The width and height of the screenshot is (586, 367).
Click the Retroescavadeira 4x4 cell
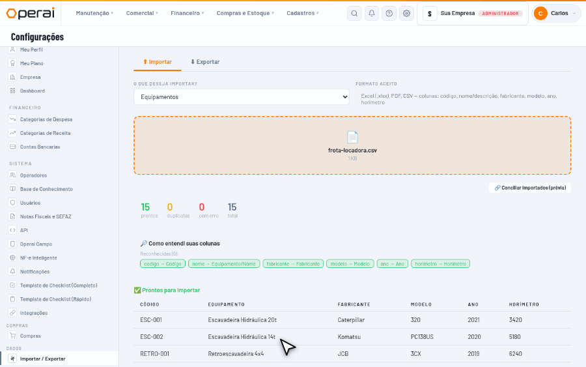[x=236, y=353]
